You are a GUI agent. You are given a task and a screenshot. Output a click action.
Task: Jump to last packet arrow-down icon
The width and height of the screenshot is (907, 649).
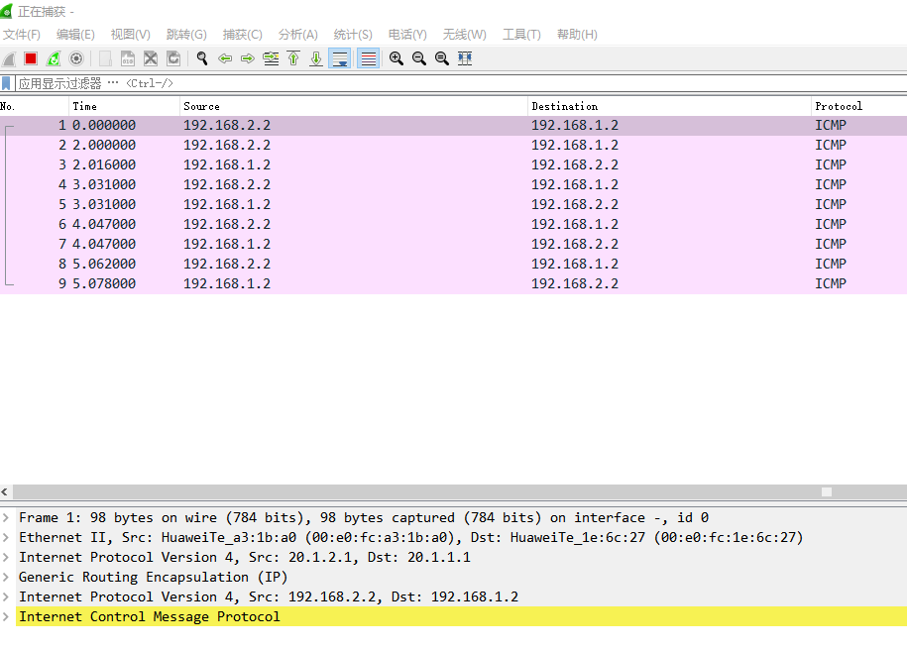click(x=316, y=58)
